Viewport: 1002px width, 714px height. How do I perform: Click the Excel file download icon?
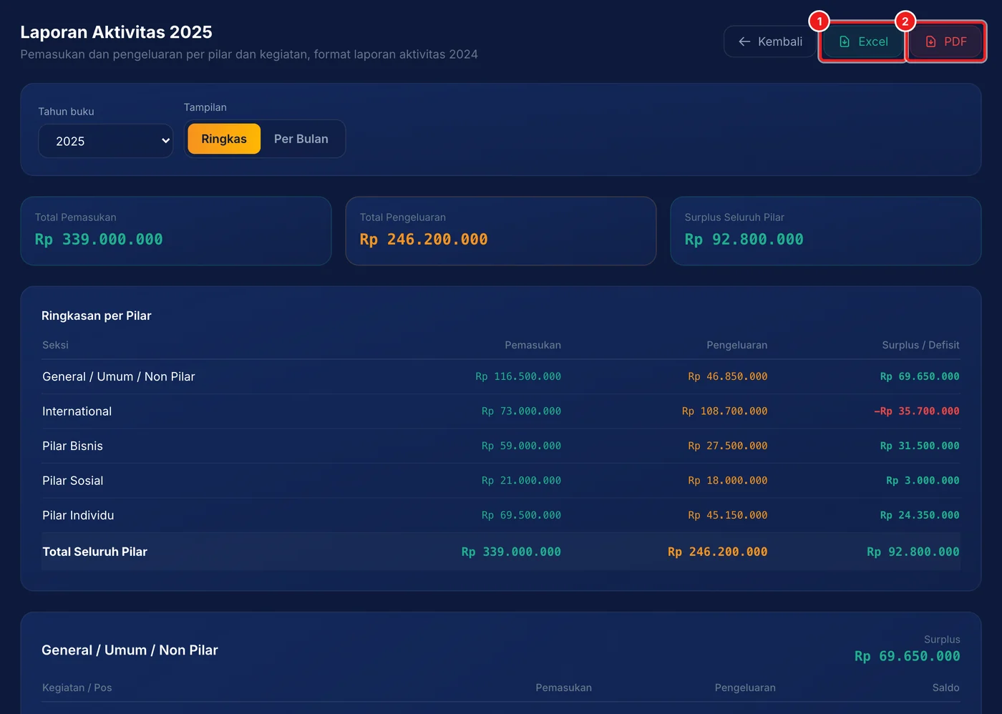click(845, 41)
